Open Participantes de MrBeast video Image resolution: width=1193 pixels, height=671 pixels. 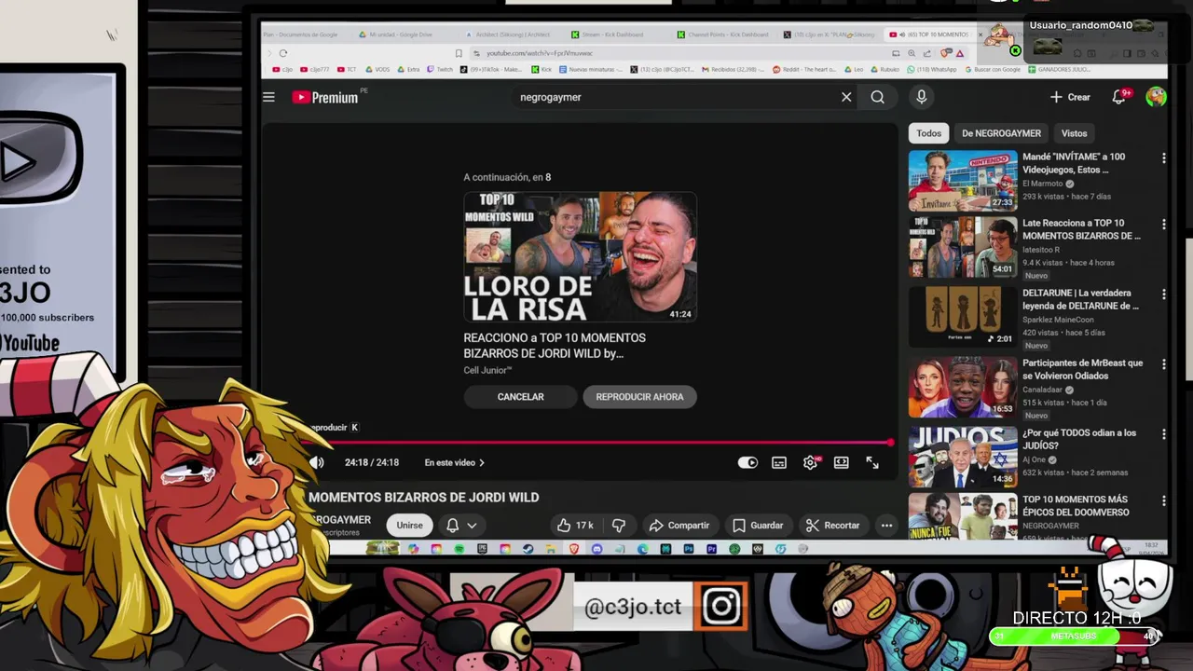[x=1082, y=369]
